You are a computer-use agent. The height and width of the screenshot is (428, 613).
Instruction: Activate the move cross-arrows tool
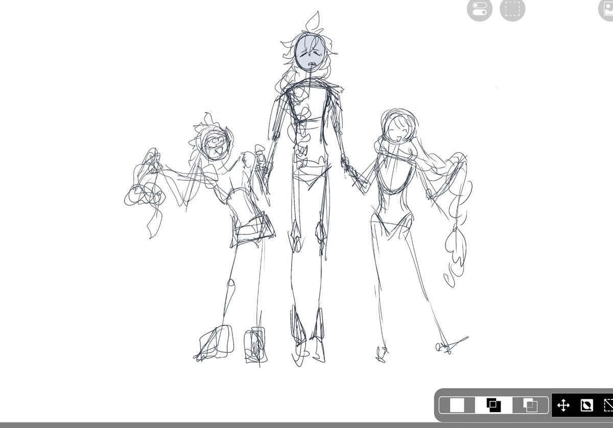pyautogui.click(x=563, y=406)
